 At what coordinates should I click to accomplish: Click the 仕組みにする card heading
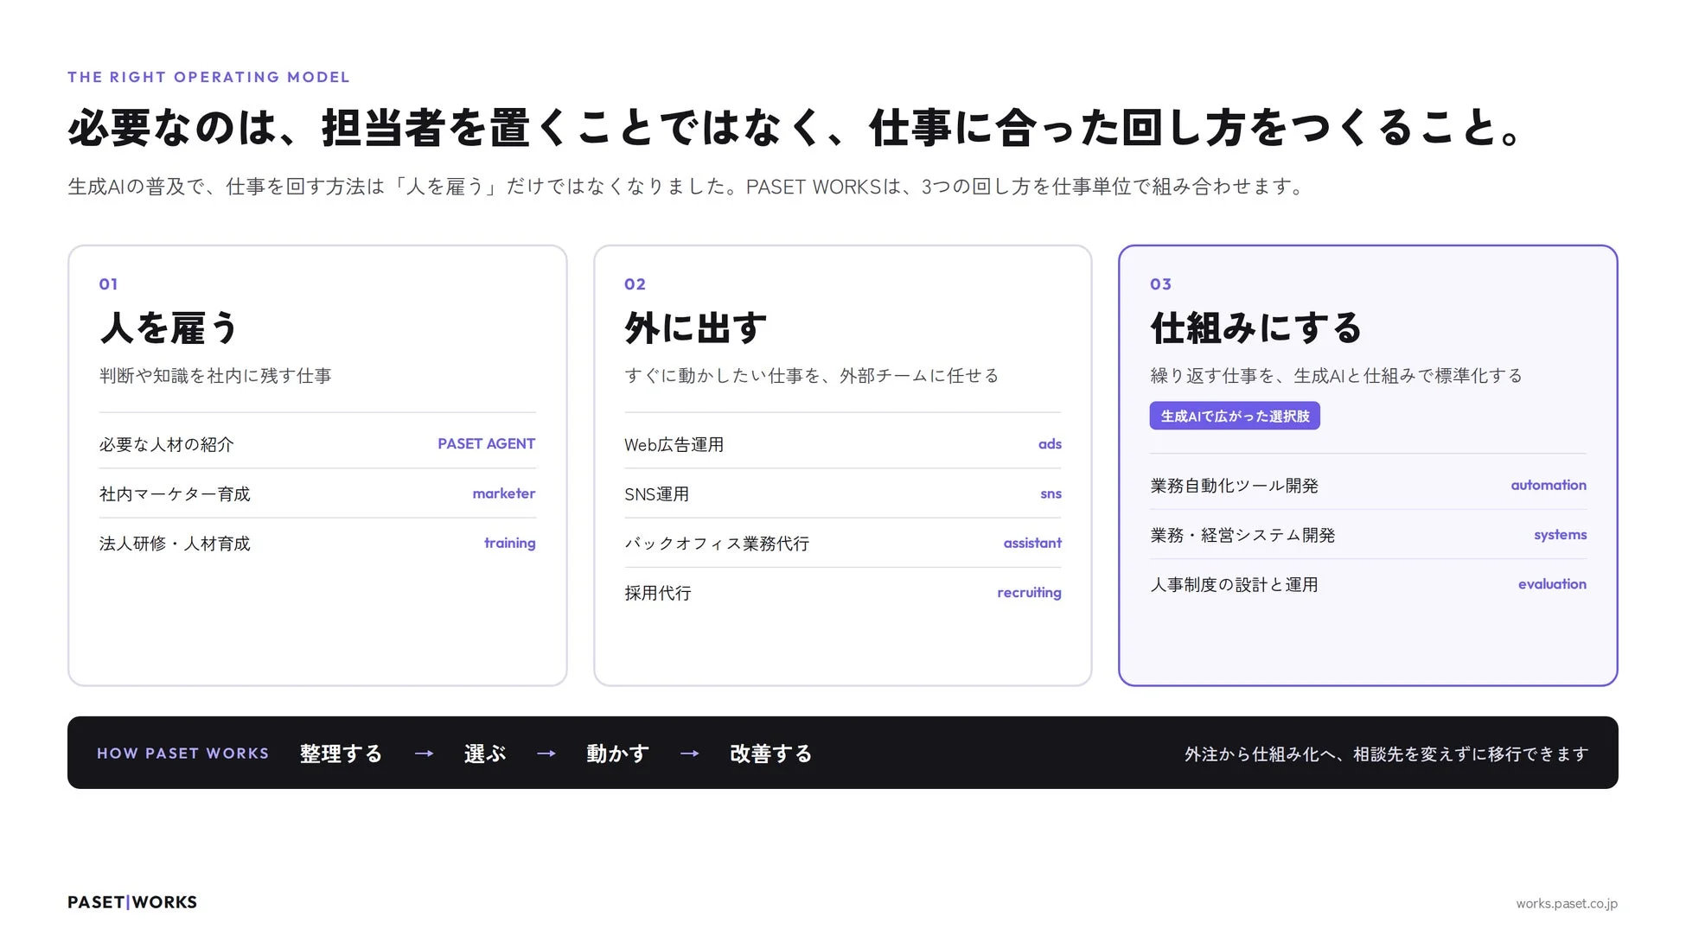pyautogui.click(x=1256, y=328)
